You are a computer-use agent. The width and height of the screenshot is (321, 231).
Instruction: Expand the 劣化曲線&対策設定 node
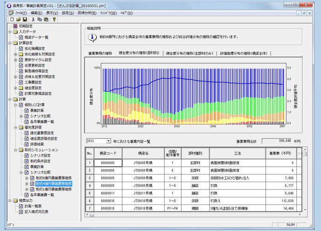(x=15, y=54)
